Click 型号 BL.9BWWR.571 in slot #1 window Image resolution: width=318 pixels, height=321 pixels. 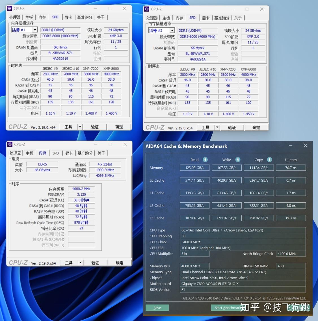[60, 53]
